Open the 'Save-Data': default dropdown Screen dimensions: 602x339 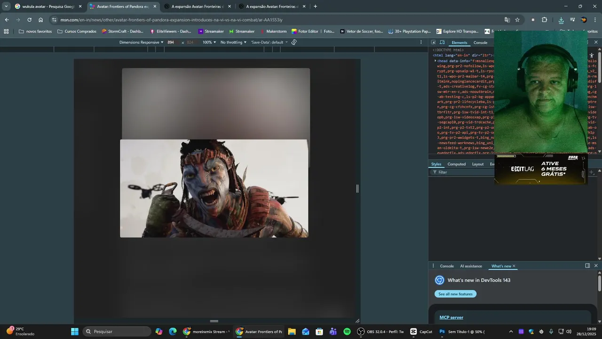(269, 42)
